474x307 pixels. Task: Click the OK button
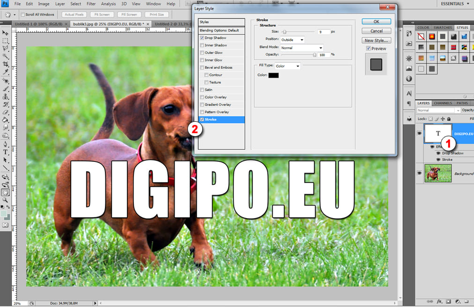pyautogui.click(x=376, y=22)
